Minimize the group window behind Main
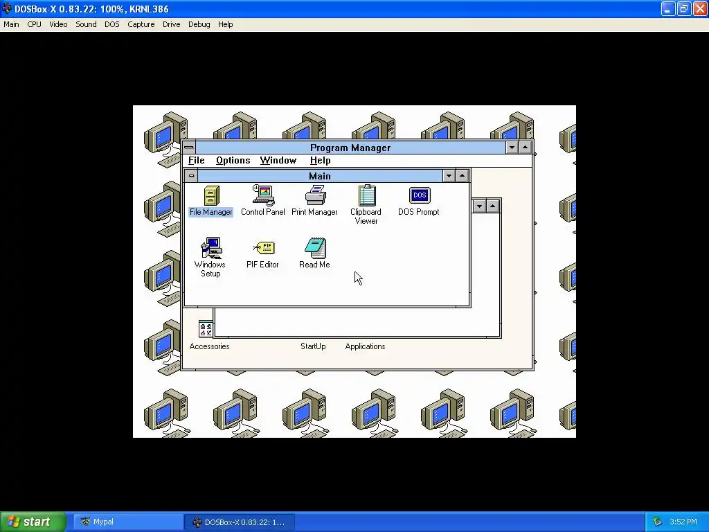Viewport: 709px width, 532px height. [x=479, y=206]
